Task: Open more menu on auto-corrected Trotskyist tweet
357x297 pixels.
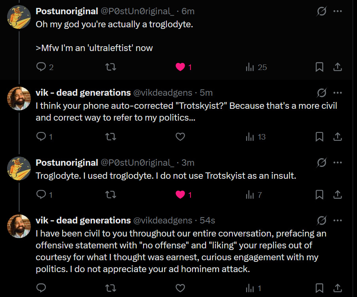Action: pos(337,93)
